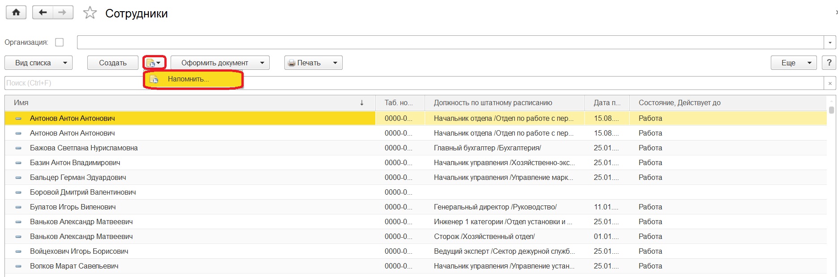838x277 pixels.
Task: Click Главный бухгалтер /Бухгалтерия/ cell
Action: 505,148
